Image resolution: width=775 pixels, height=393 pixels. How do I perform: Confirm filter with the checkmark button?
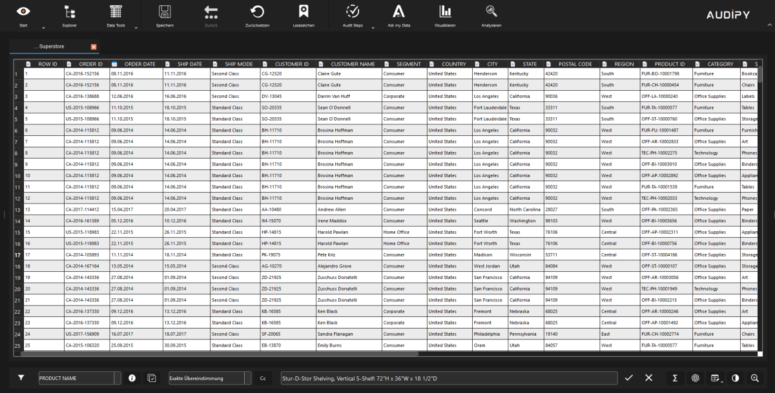(628, 378)
